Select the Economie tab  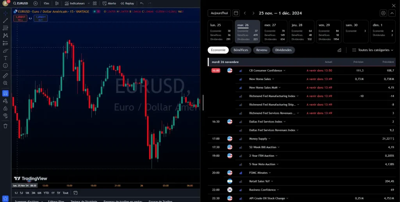pos(218,50)
